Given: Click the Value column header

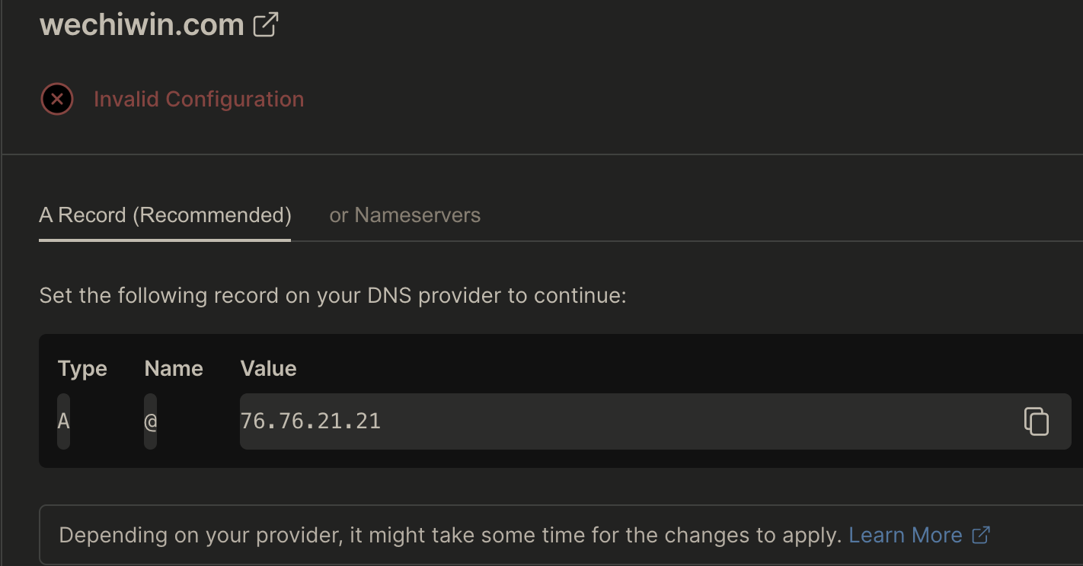Looking at the screenshot, I should tap(268, 369).
